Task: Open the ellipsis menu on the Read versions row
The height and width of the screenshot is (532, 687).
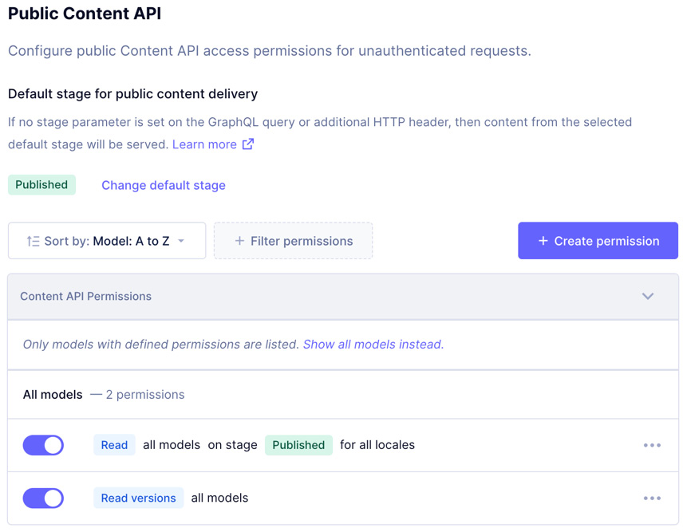Action: pyautogui.click(x=652, y=498)
